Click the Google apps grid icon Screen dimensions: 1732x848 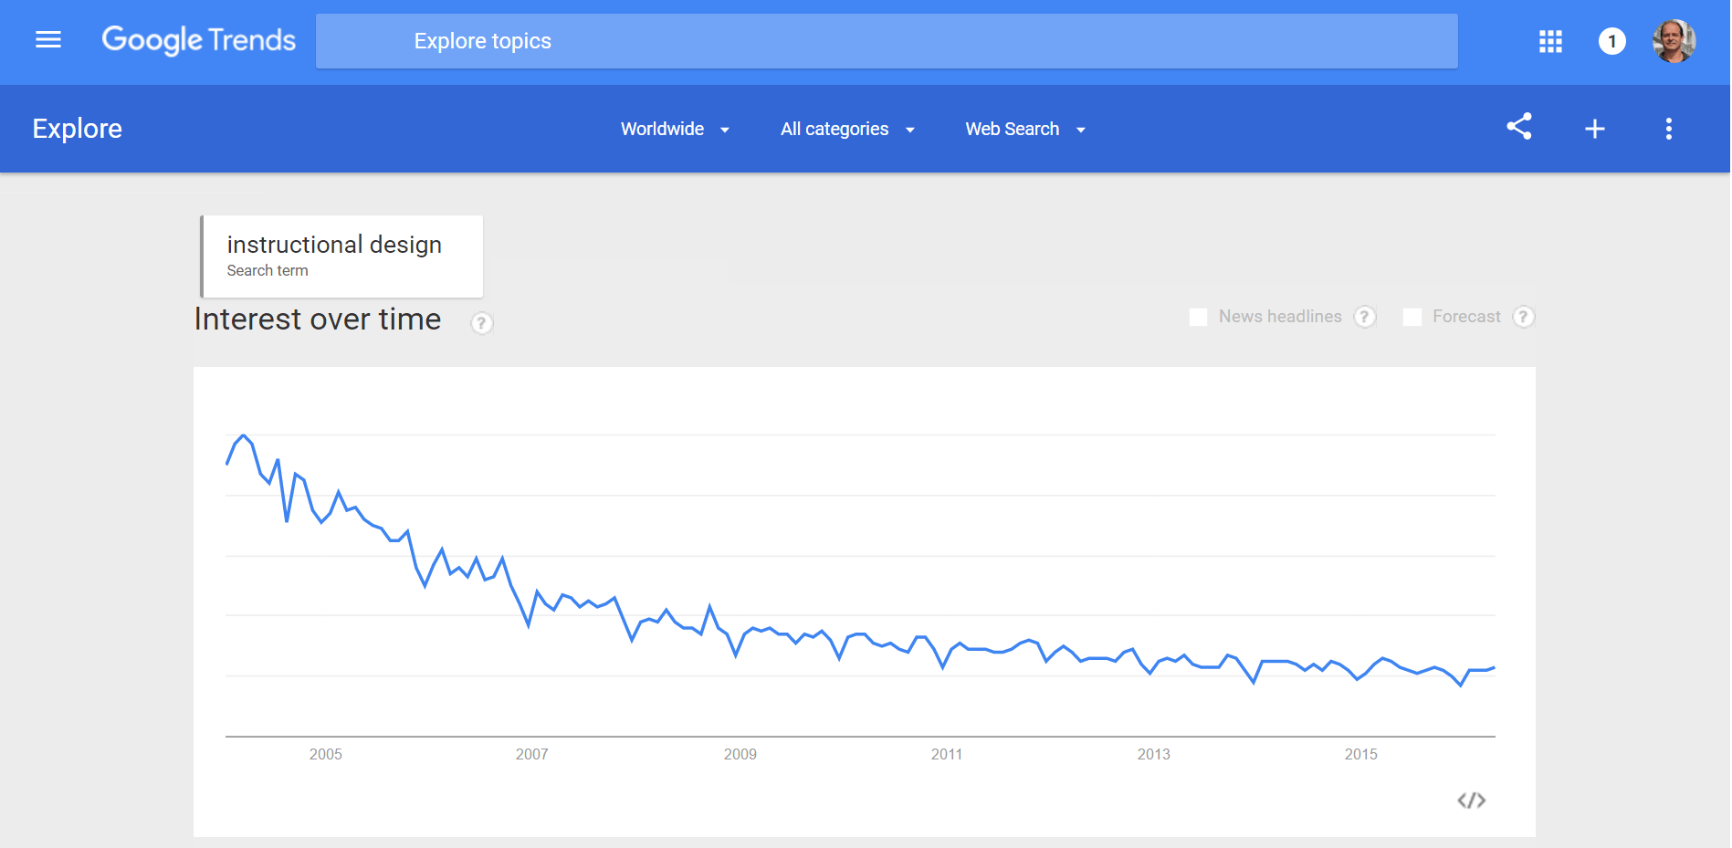[1549, 41]
